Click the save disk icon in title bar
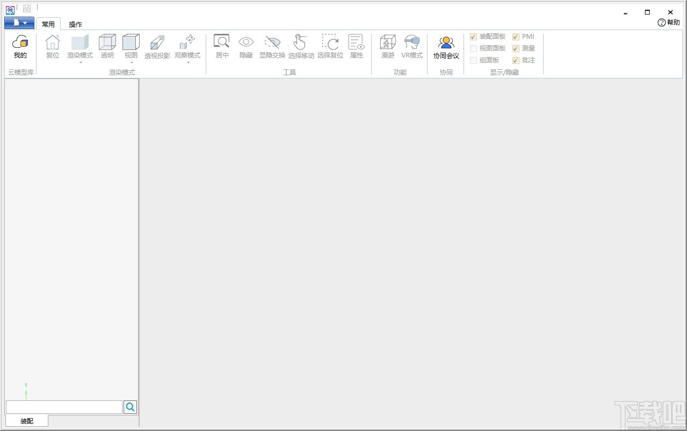 click(26, 9)
